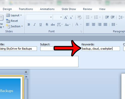Close the slides thumbnail pane
125x99 pixels.
pyautogui.click(x=26, y=72)
